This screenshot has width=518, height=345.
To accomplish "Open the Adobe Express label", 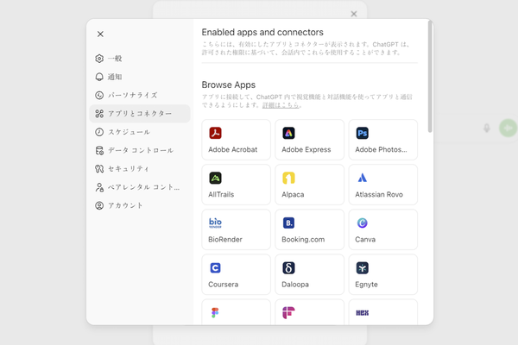I will tap(306, 149).
